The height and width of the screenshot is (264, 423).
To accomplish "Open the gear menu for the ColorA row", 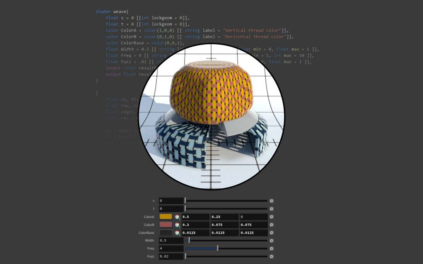I will [271, 216].
